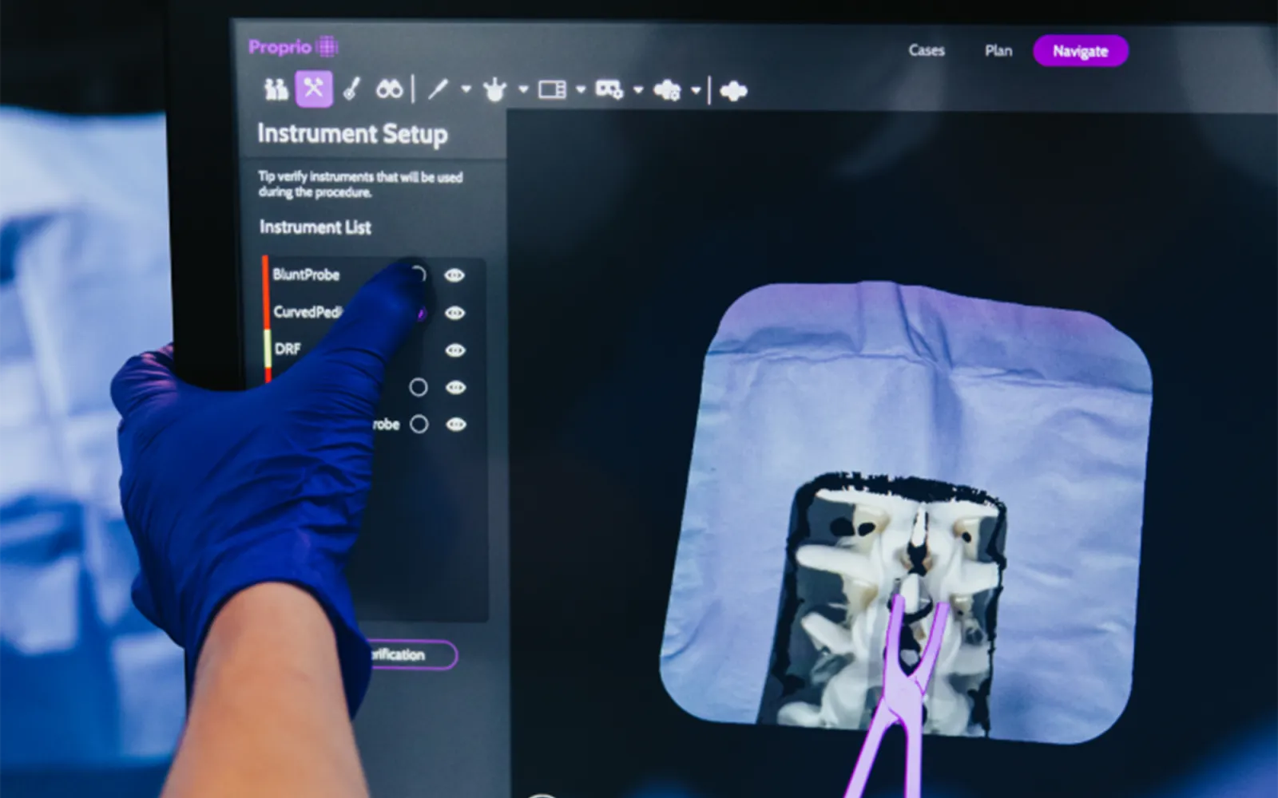Hide the DRF instrument via eye icon
The width and height of the screenshot is (1278, 798).
(x=455, y=350)
